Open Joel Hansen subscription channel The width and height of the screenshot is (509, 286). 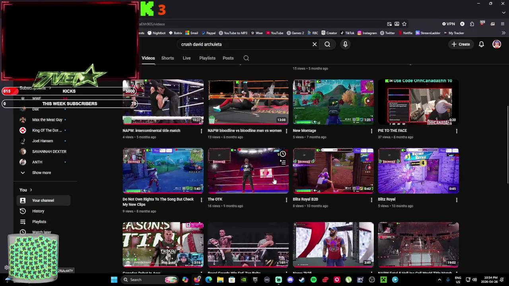click(42, 141)
